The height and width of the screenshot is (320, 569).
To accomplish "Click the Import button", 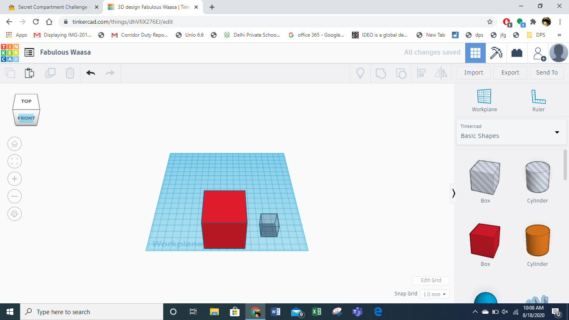I will coord(474,72).
